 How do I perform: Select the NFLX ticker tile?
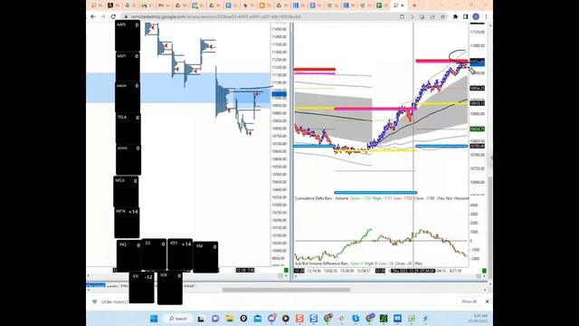coord(127,191)
